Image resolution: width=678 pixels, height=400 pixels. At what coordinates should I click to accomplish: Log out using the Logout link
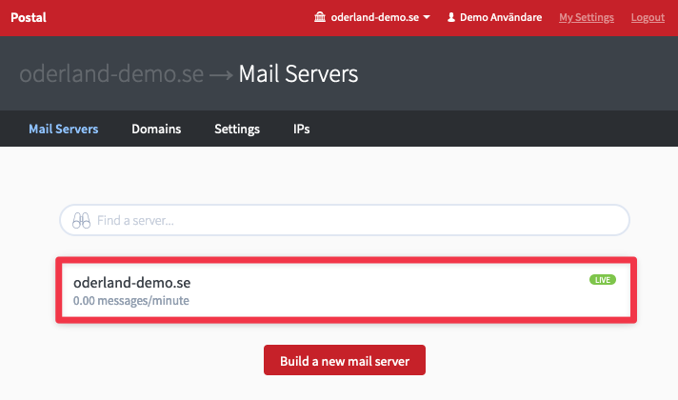(648, 17)
